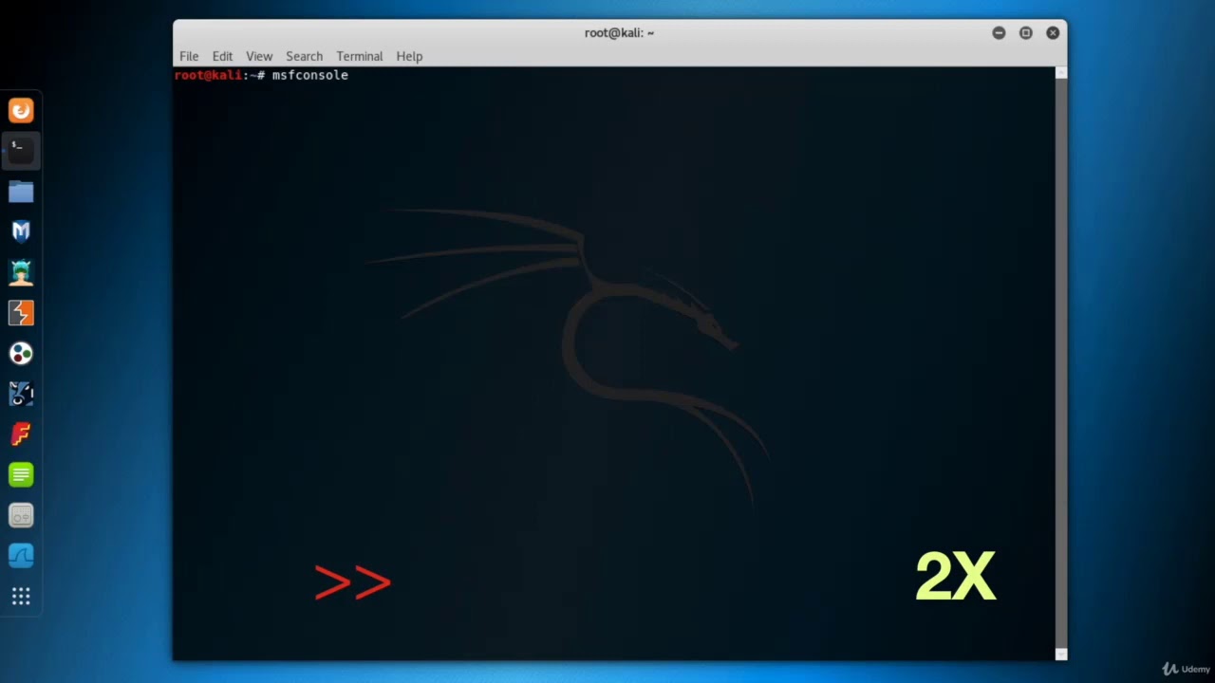Open the Help menu
This screenshot has width=1215, height=683.
tap(409, 56)
